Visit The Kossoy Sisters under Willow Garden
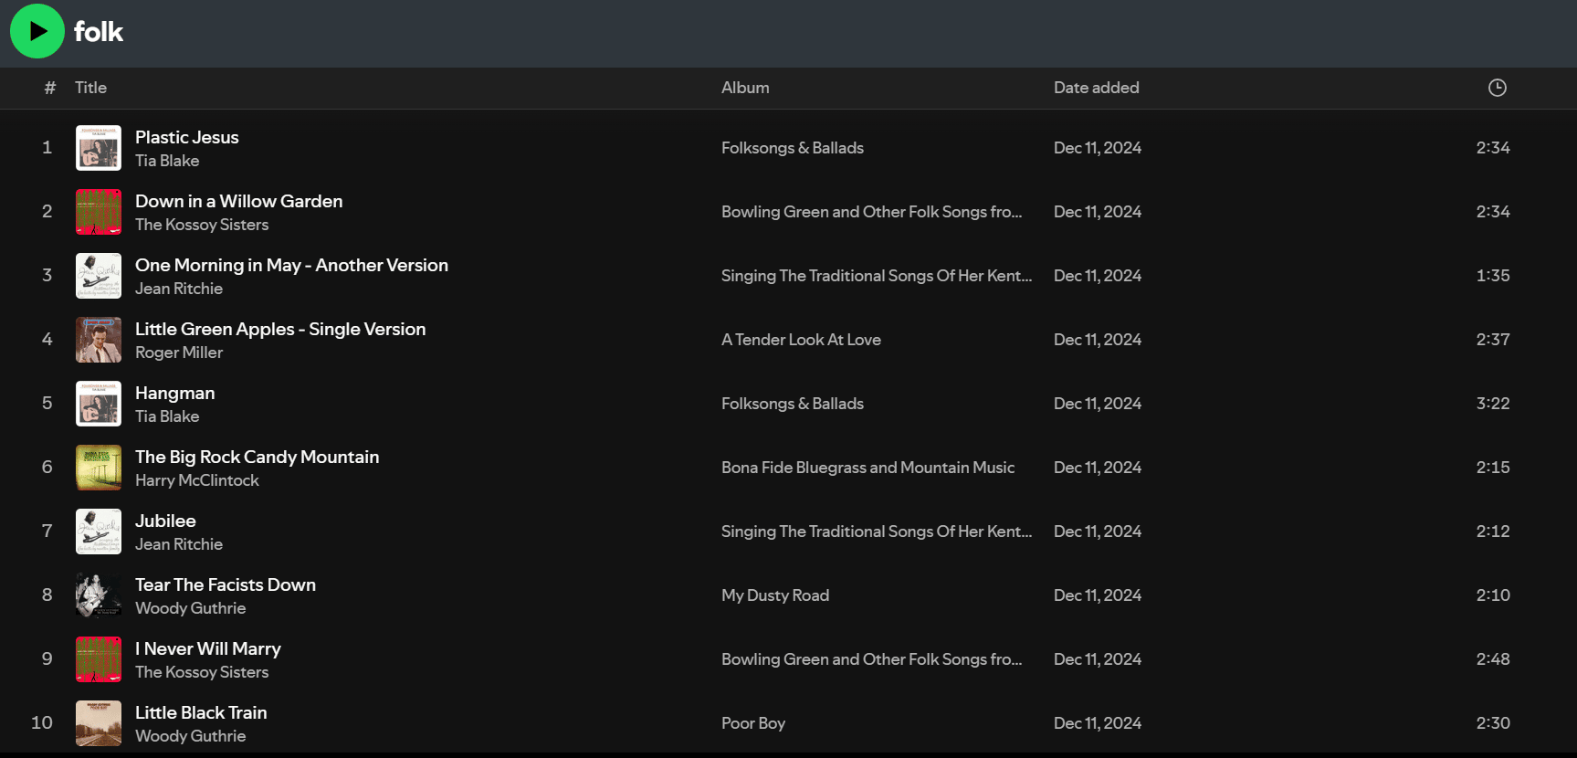Screen dimensions: 1577x758 point(202,225)
